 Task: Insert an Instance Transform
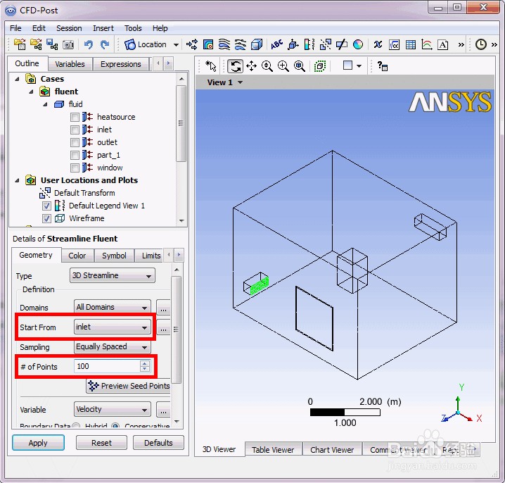[325, 44]
